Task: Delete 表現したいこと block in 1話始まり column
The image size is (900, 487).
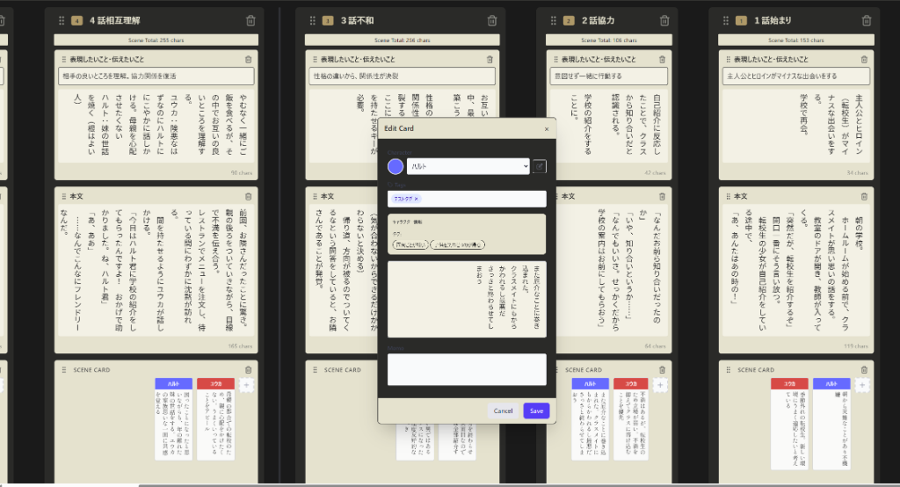Action: tap(864, 59)
